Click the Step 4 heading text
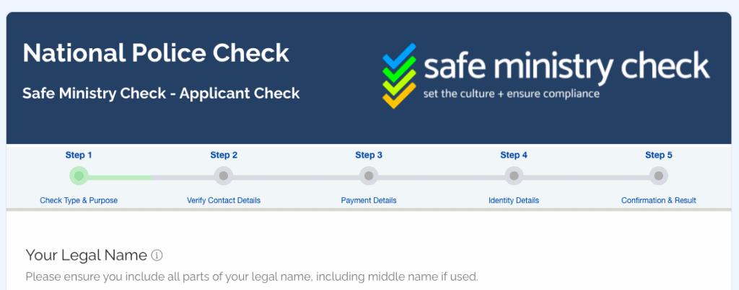The height and width of the screenshot is (290, 739). [514, 155]
